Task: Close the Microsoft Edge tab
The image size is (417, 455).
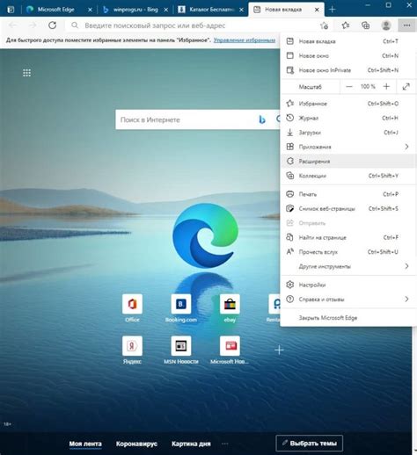Action: pyautogui.click(x=90, y=10)
